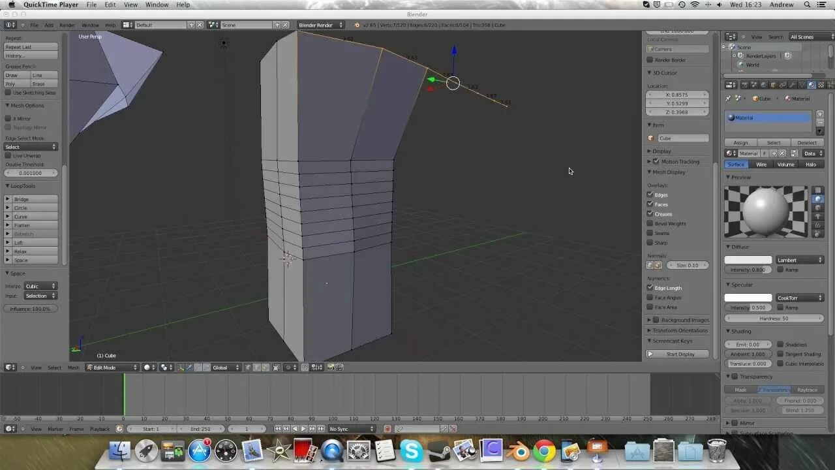Open the Edit Mode dropdown
835x470 pixels.
point(112,368)
